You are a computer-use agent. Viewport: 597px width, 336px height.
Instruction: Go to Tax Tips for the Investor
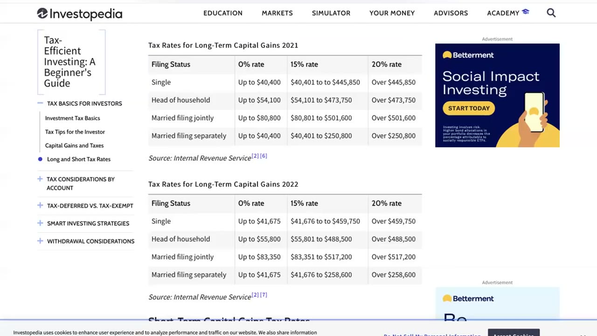pyautogui.click(x=75, y=132)
